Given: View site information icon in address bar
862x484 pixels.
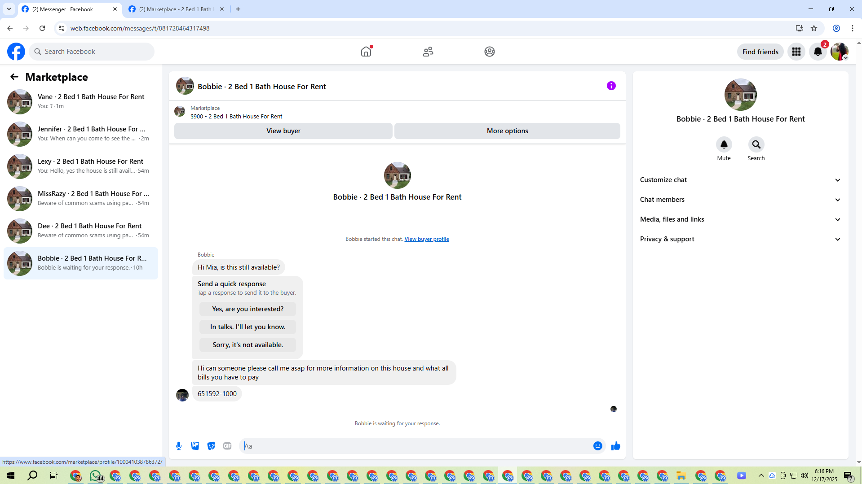Looking at the screenshot, I should (62, 28).
